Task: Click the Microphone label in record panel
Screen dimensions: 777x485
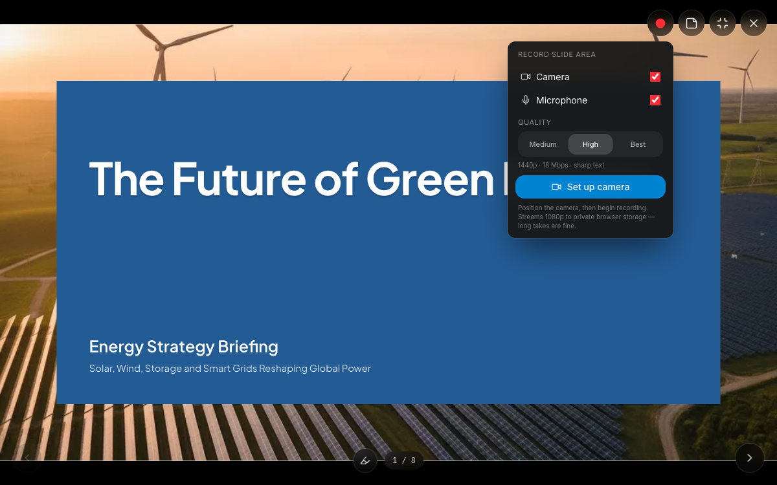Action: click(x=562, y=100)
